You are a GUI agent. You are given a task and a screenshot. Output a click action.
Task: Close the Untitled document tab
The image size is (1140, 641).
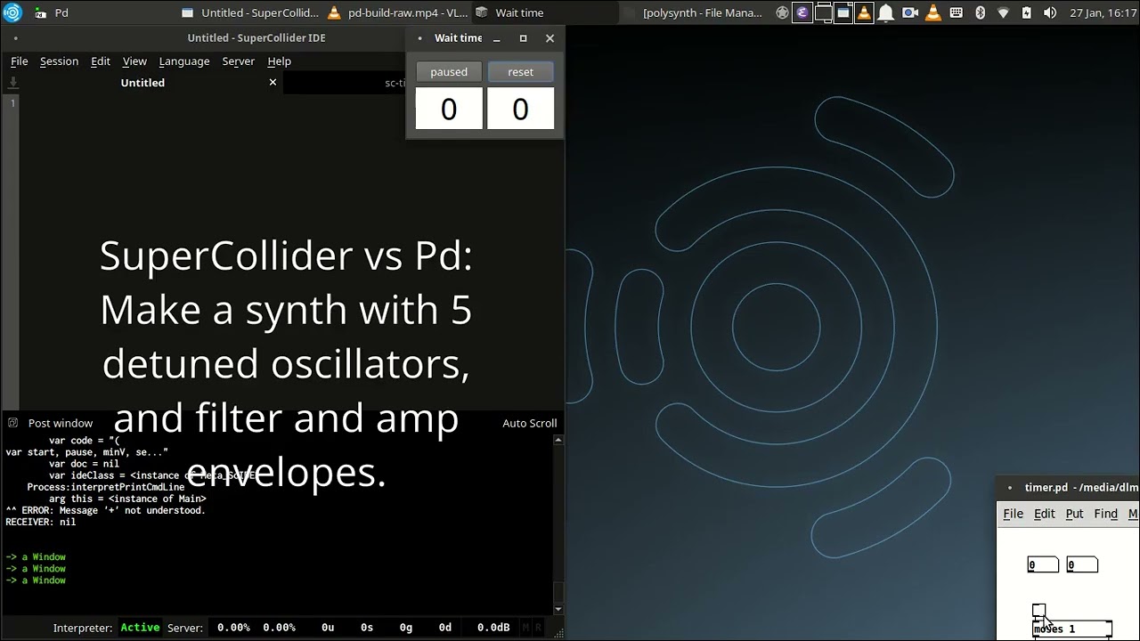click(x=273, y=82)
